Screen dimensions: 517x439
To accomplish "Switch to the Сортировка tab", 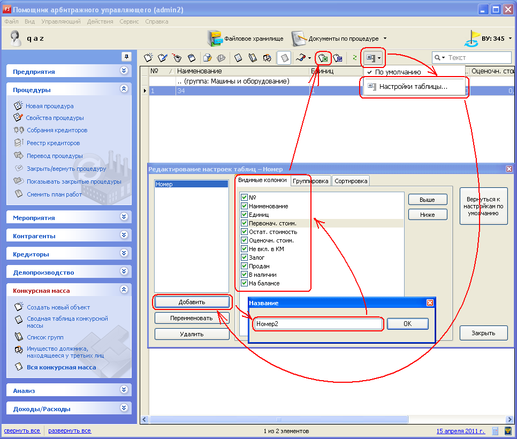I will (351, 181).
